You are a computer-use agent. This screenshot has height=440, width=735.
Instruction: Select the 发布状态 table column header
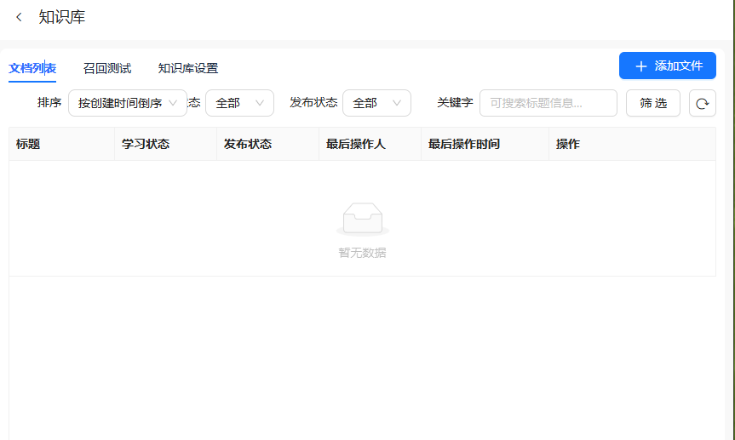[248, 144]
